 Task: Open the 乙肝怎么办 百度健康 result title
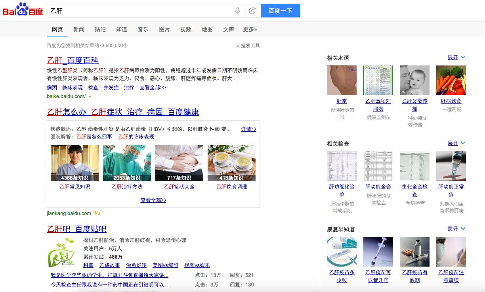[x=123, y=112]
